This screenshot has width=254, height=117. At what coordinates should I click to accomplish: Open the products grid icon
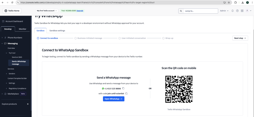(x=242, y=11)
